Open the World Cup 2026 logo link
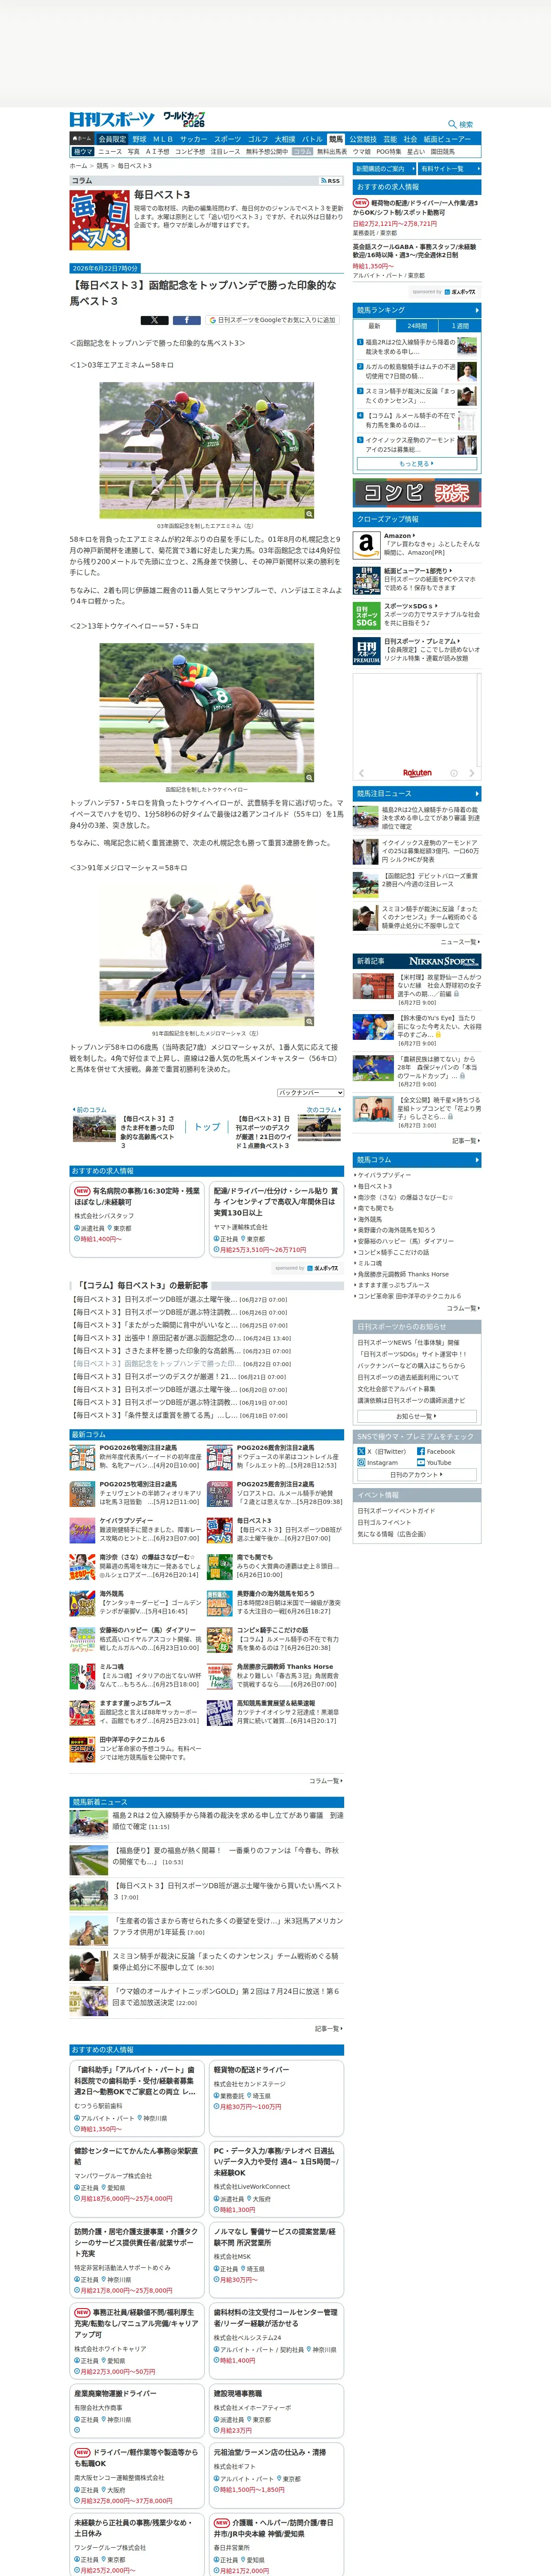 (x=184, y=119)
